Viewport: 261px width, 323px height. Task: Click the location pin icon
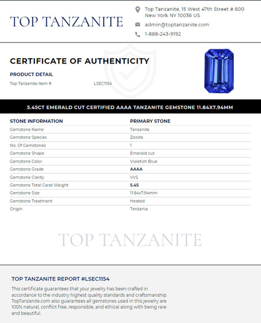138,10
